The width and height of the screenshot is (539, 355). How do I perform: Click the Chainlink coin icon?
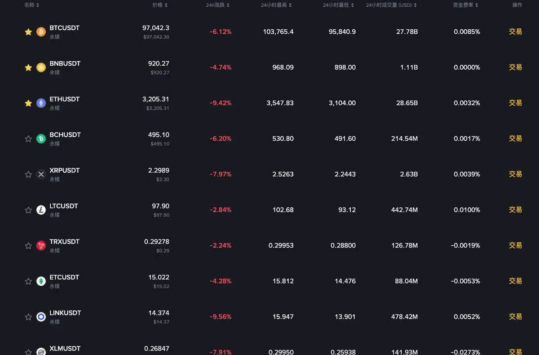coord(41,317)
